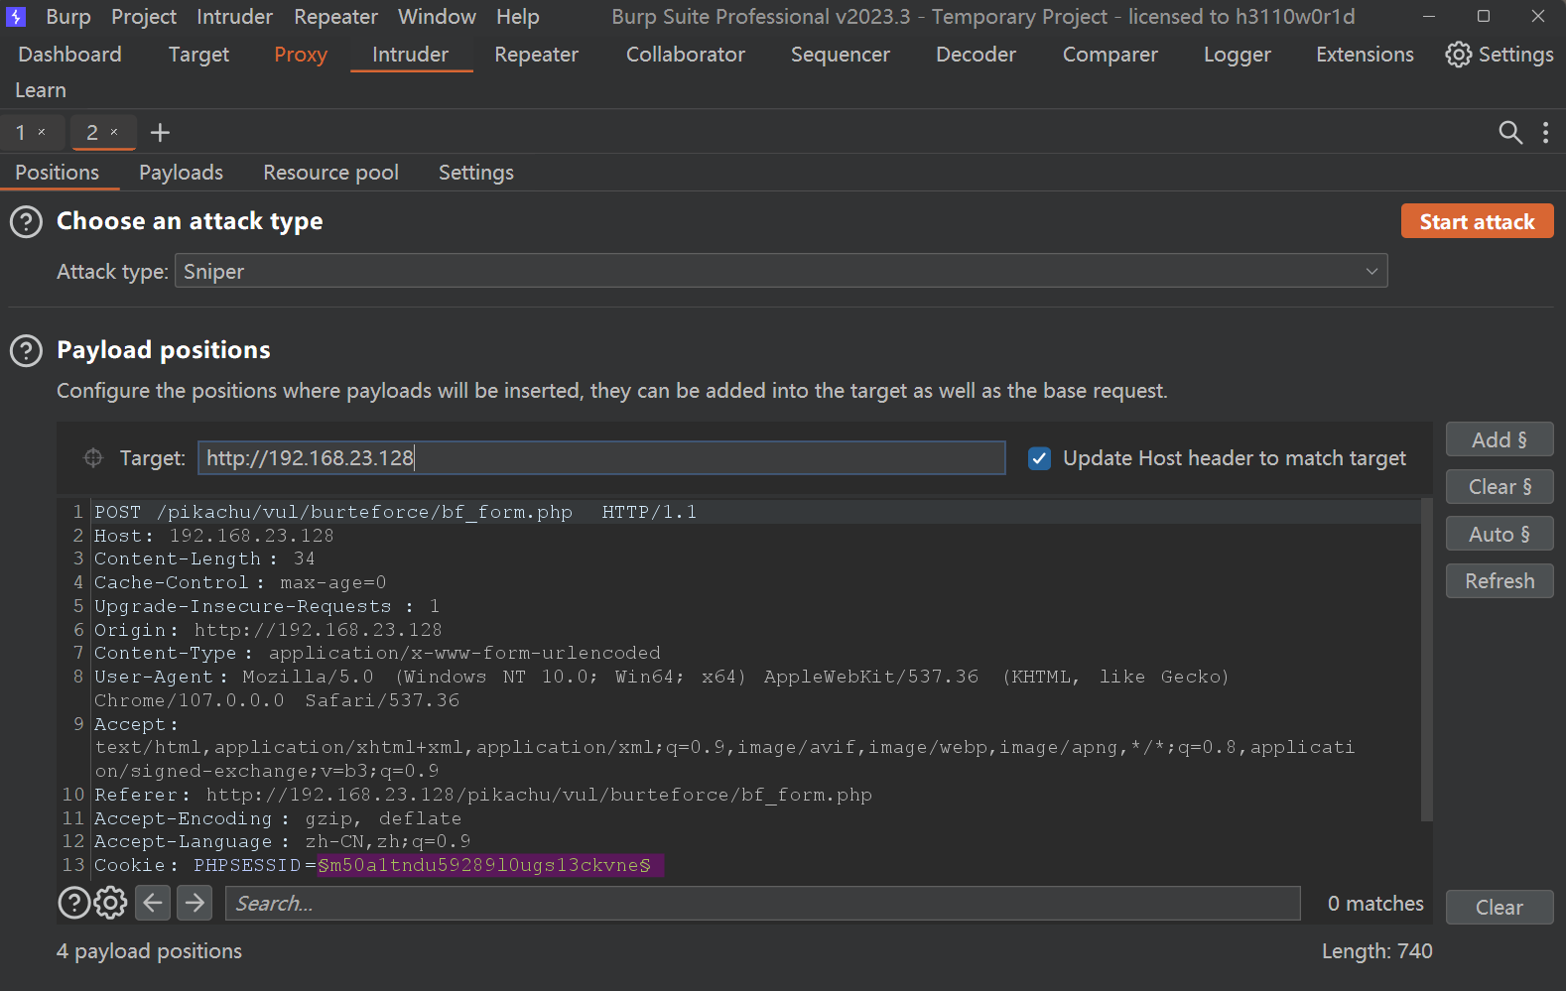Toggle Update Host header to match target
1566x991 pixels.
click(x=1039, y=458)
